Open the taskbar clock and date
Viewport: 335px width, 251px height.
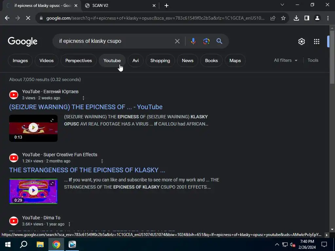(x=307, y=244)
